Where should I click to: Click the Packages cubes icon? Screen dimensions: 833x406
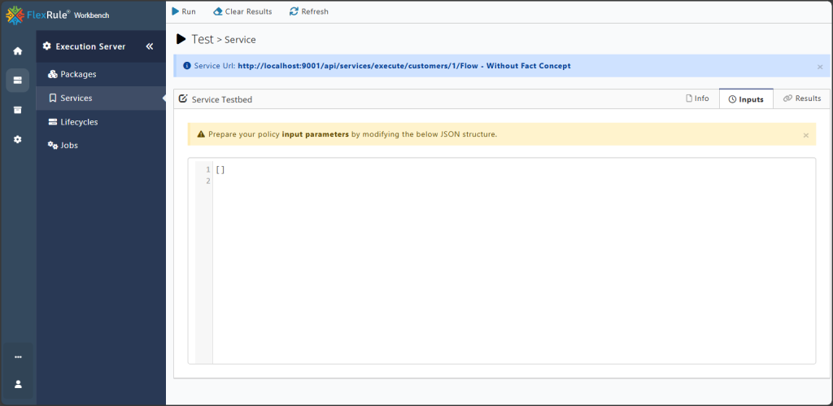pyautogui.click(x=53, y=74)
